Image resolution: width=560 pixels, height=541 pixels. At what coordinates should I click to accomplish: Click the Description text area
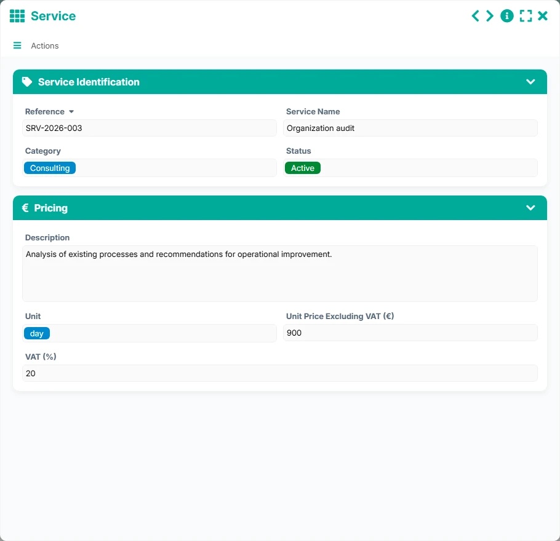click(279, 274)
